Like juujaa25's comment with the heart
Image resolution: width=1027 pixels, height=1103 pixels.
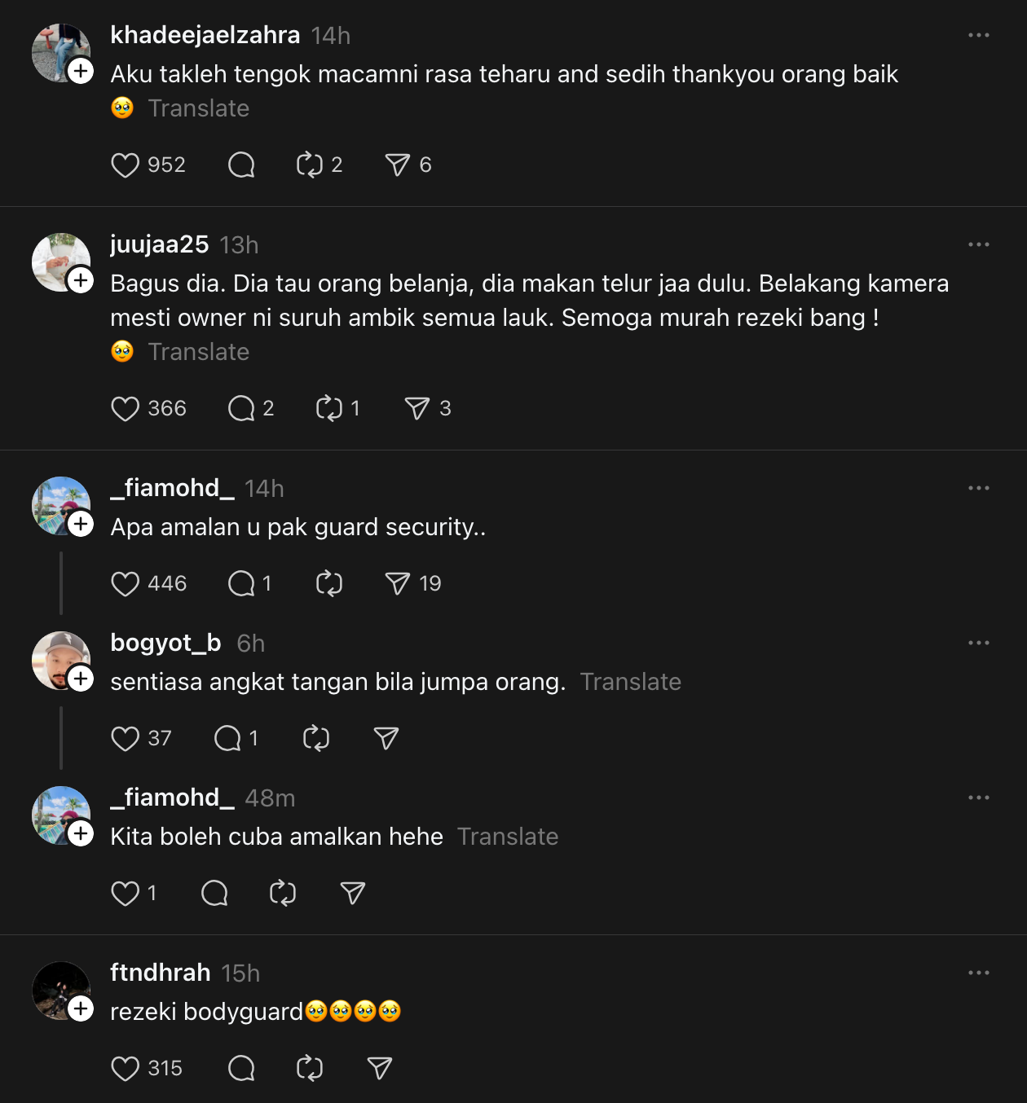pyautogui.click(x=125, y=409)
